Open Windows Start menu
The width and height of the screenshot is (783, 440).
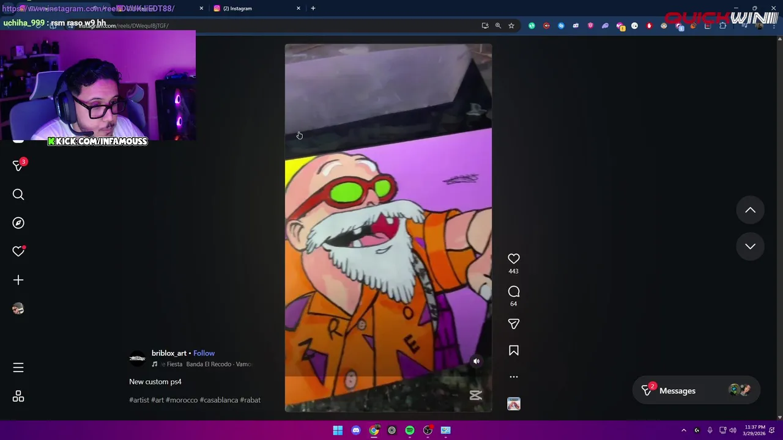[x=338, y=430]
